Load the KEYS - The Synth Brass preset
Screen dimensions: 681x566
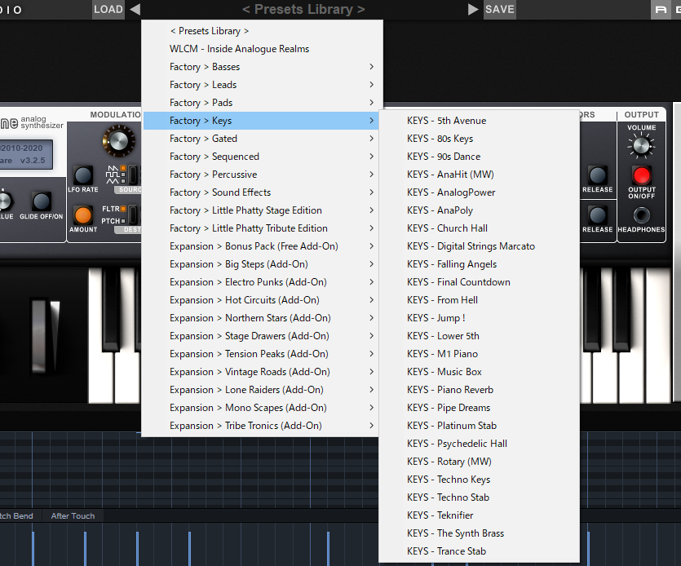(x=480, y=533)
